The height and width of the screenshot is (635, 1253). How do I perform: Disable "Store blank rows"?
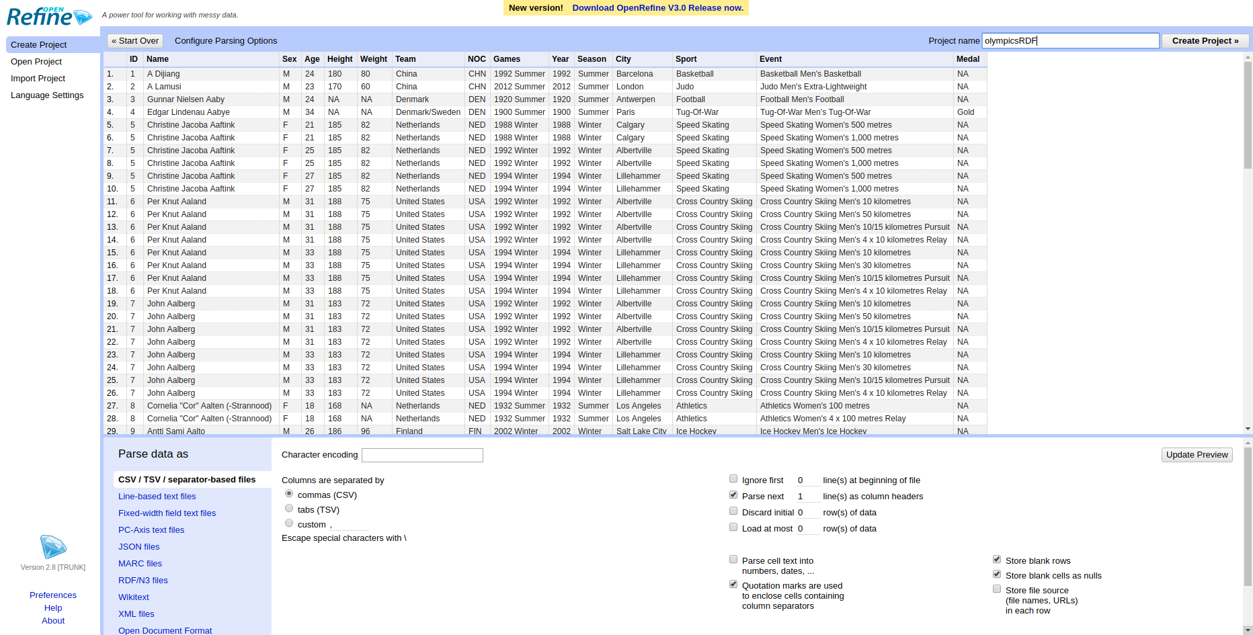997,558
